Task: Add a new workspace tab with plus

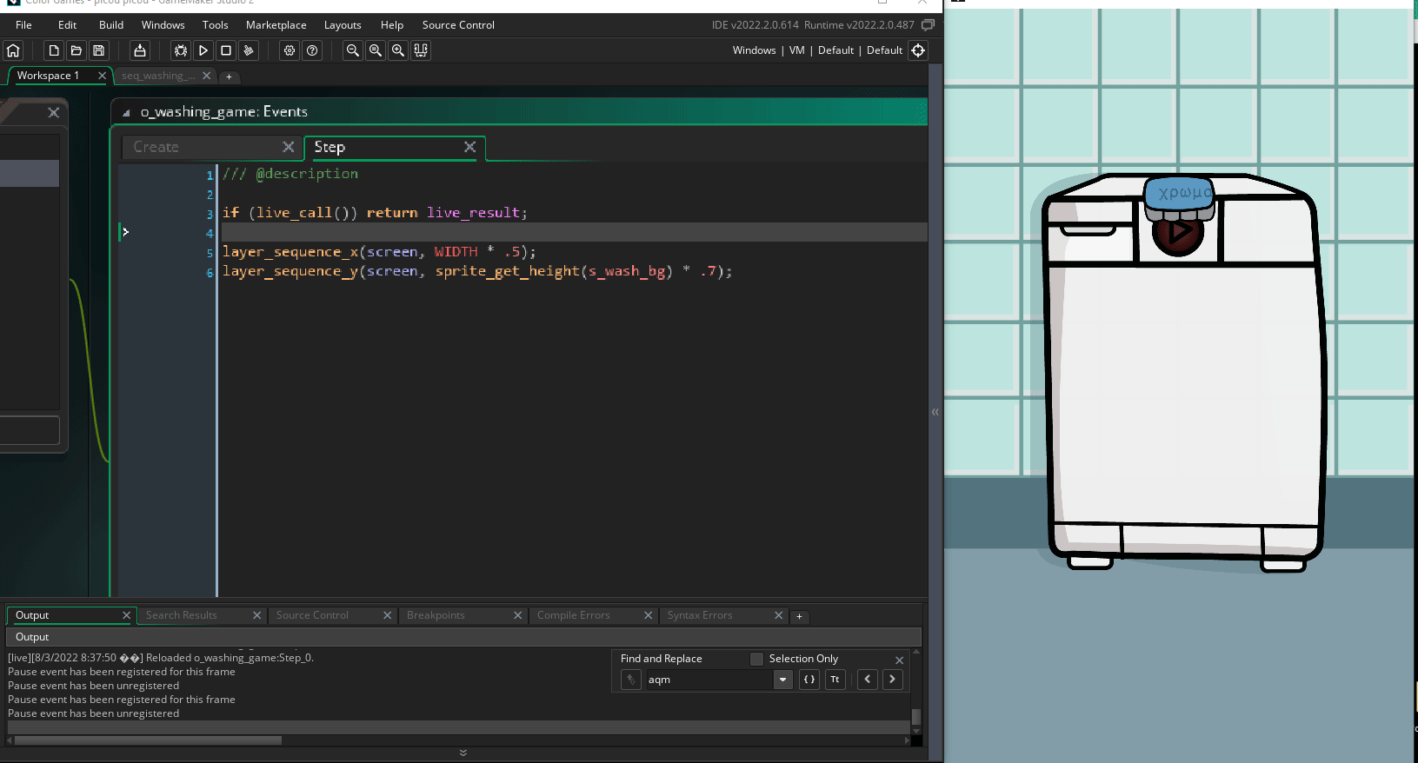Action: tap(229, 76)
